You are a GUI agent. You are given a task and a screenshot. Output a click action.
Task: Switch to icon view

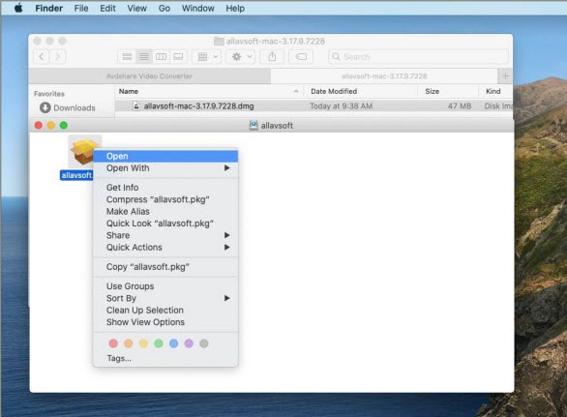pos(127,57)
